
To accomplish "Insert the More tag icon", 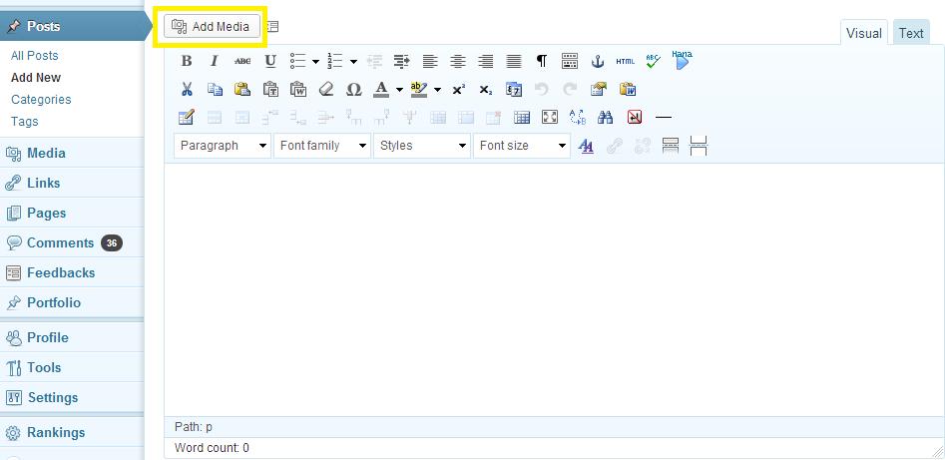I will [671, 146].
